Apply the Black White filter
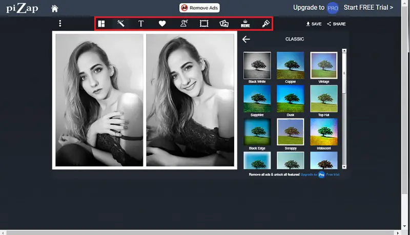This screenshot has width=410, height=235. point(257,66)
